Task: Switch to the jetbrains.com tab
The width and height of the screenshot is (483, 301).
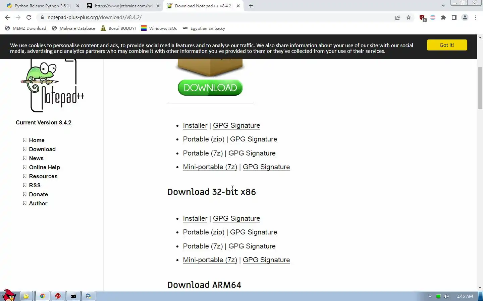Action: click(123, 6)
